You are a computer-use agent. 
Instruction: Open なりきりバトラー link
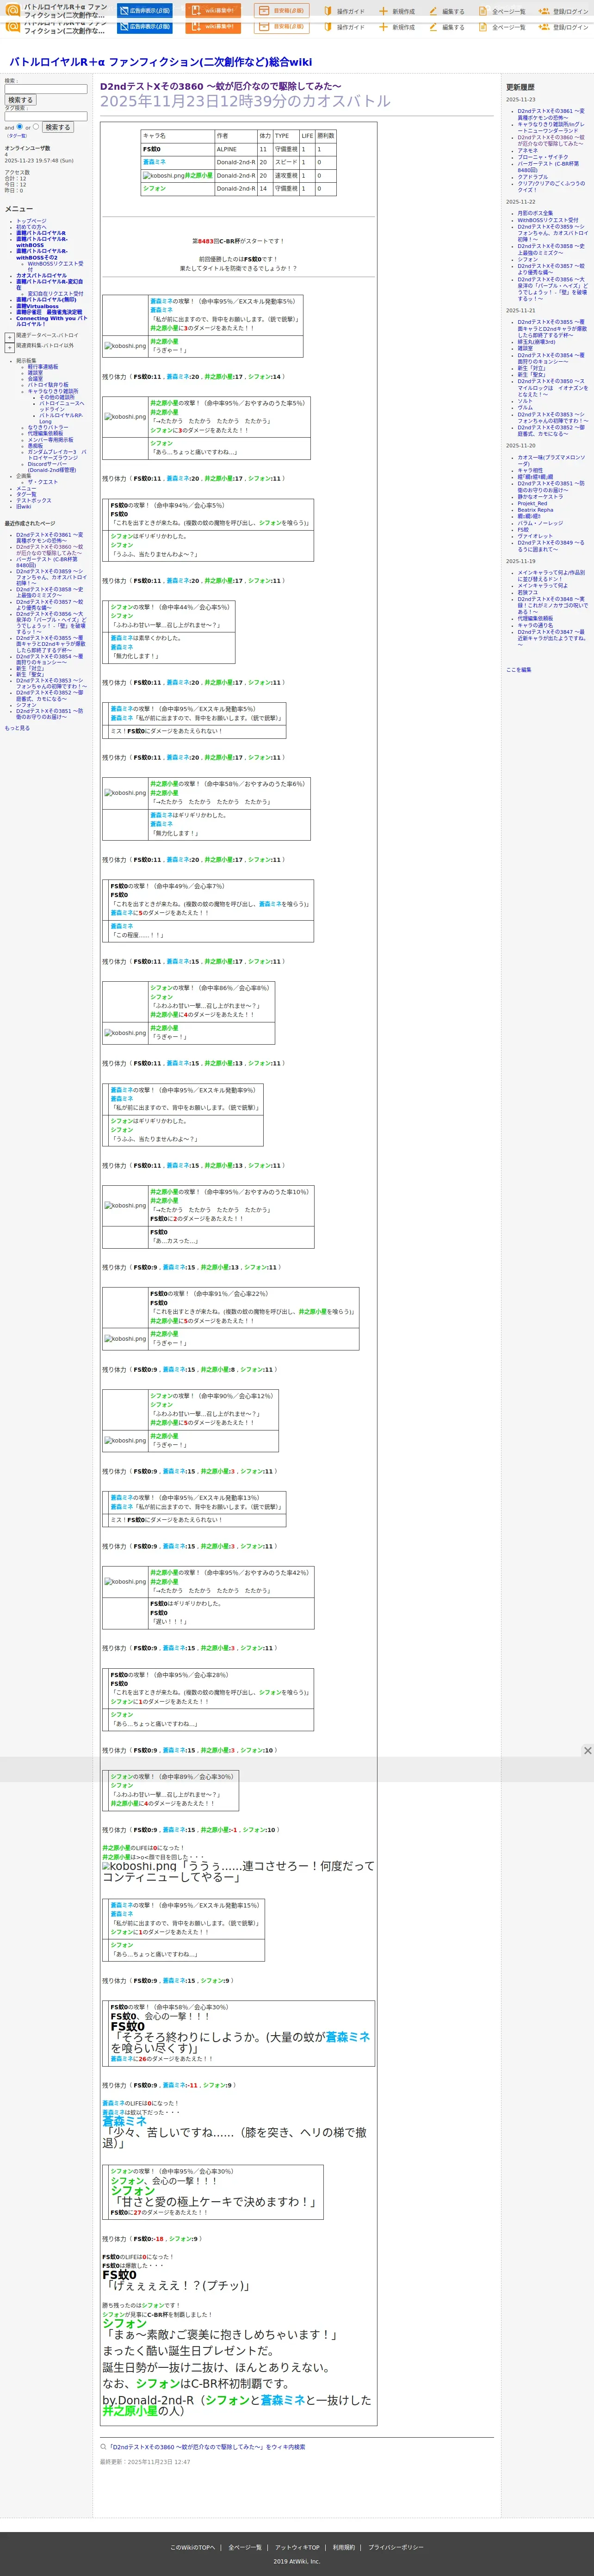(x=48, y=427)
